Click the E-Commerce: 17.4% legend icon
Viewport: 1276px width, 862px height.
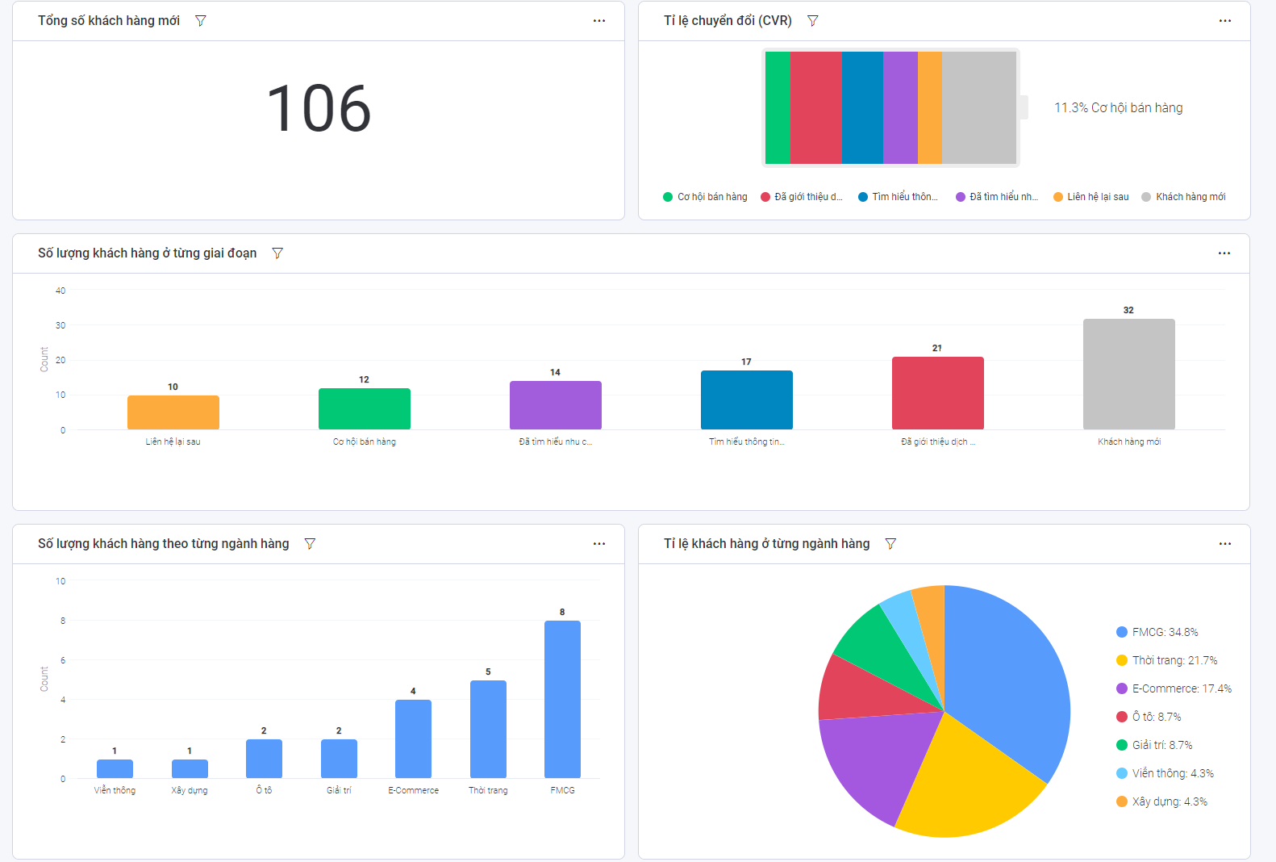tap(1122, 688)
